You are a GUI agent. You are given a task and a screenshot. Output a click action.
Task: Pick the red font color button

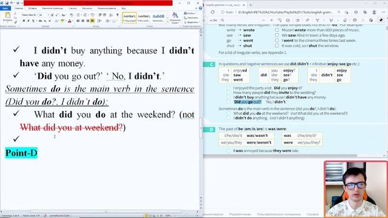70,21
